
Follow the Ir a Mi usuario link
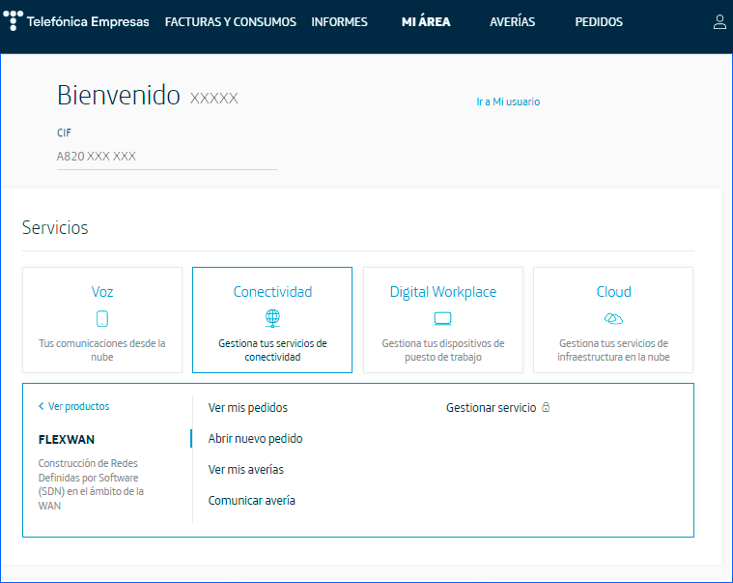[508, 102]
